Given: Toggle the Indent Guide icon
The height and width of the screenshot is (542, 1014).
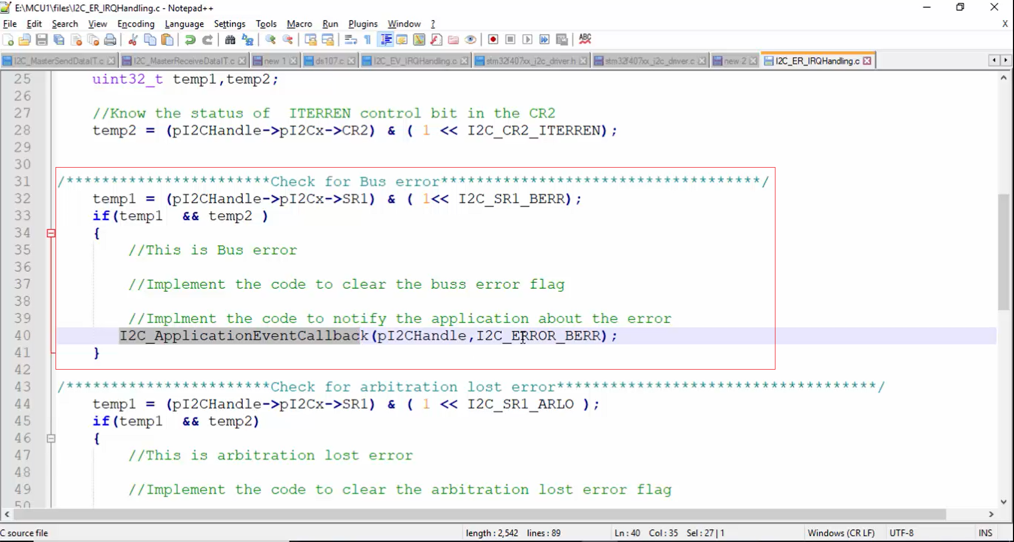Looking at the screenshot, I should [386, 40].
